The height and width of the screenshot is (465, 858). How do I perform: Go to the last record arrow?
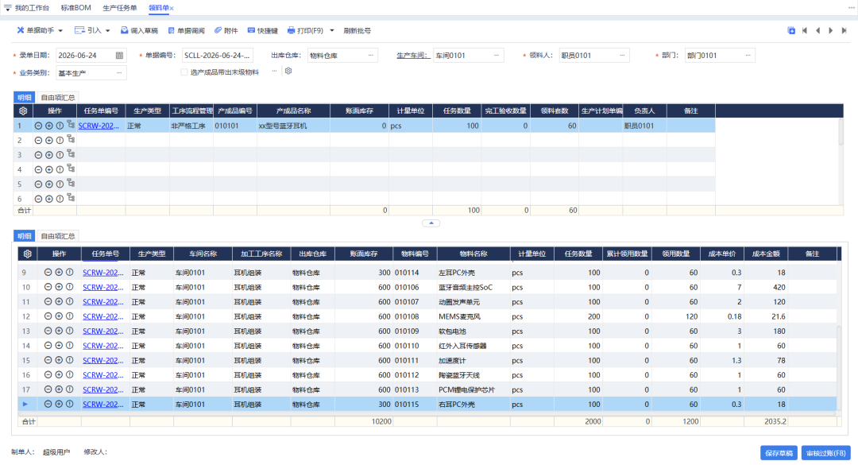pos(844,31)
